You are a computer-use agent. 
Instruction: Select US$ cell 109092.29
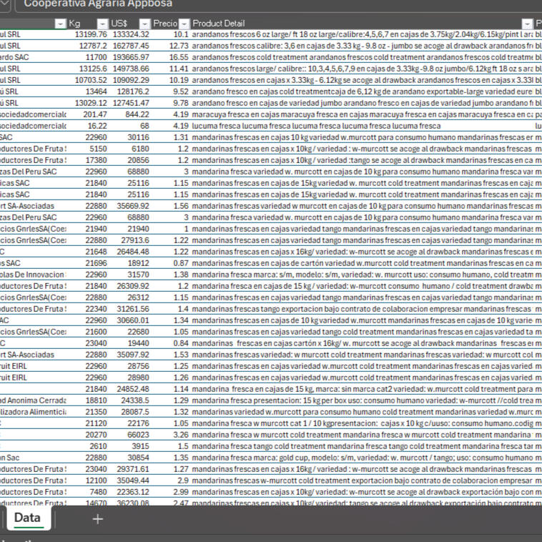click(129, 80)
